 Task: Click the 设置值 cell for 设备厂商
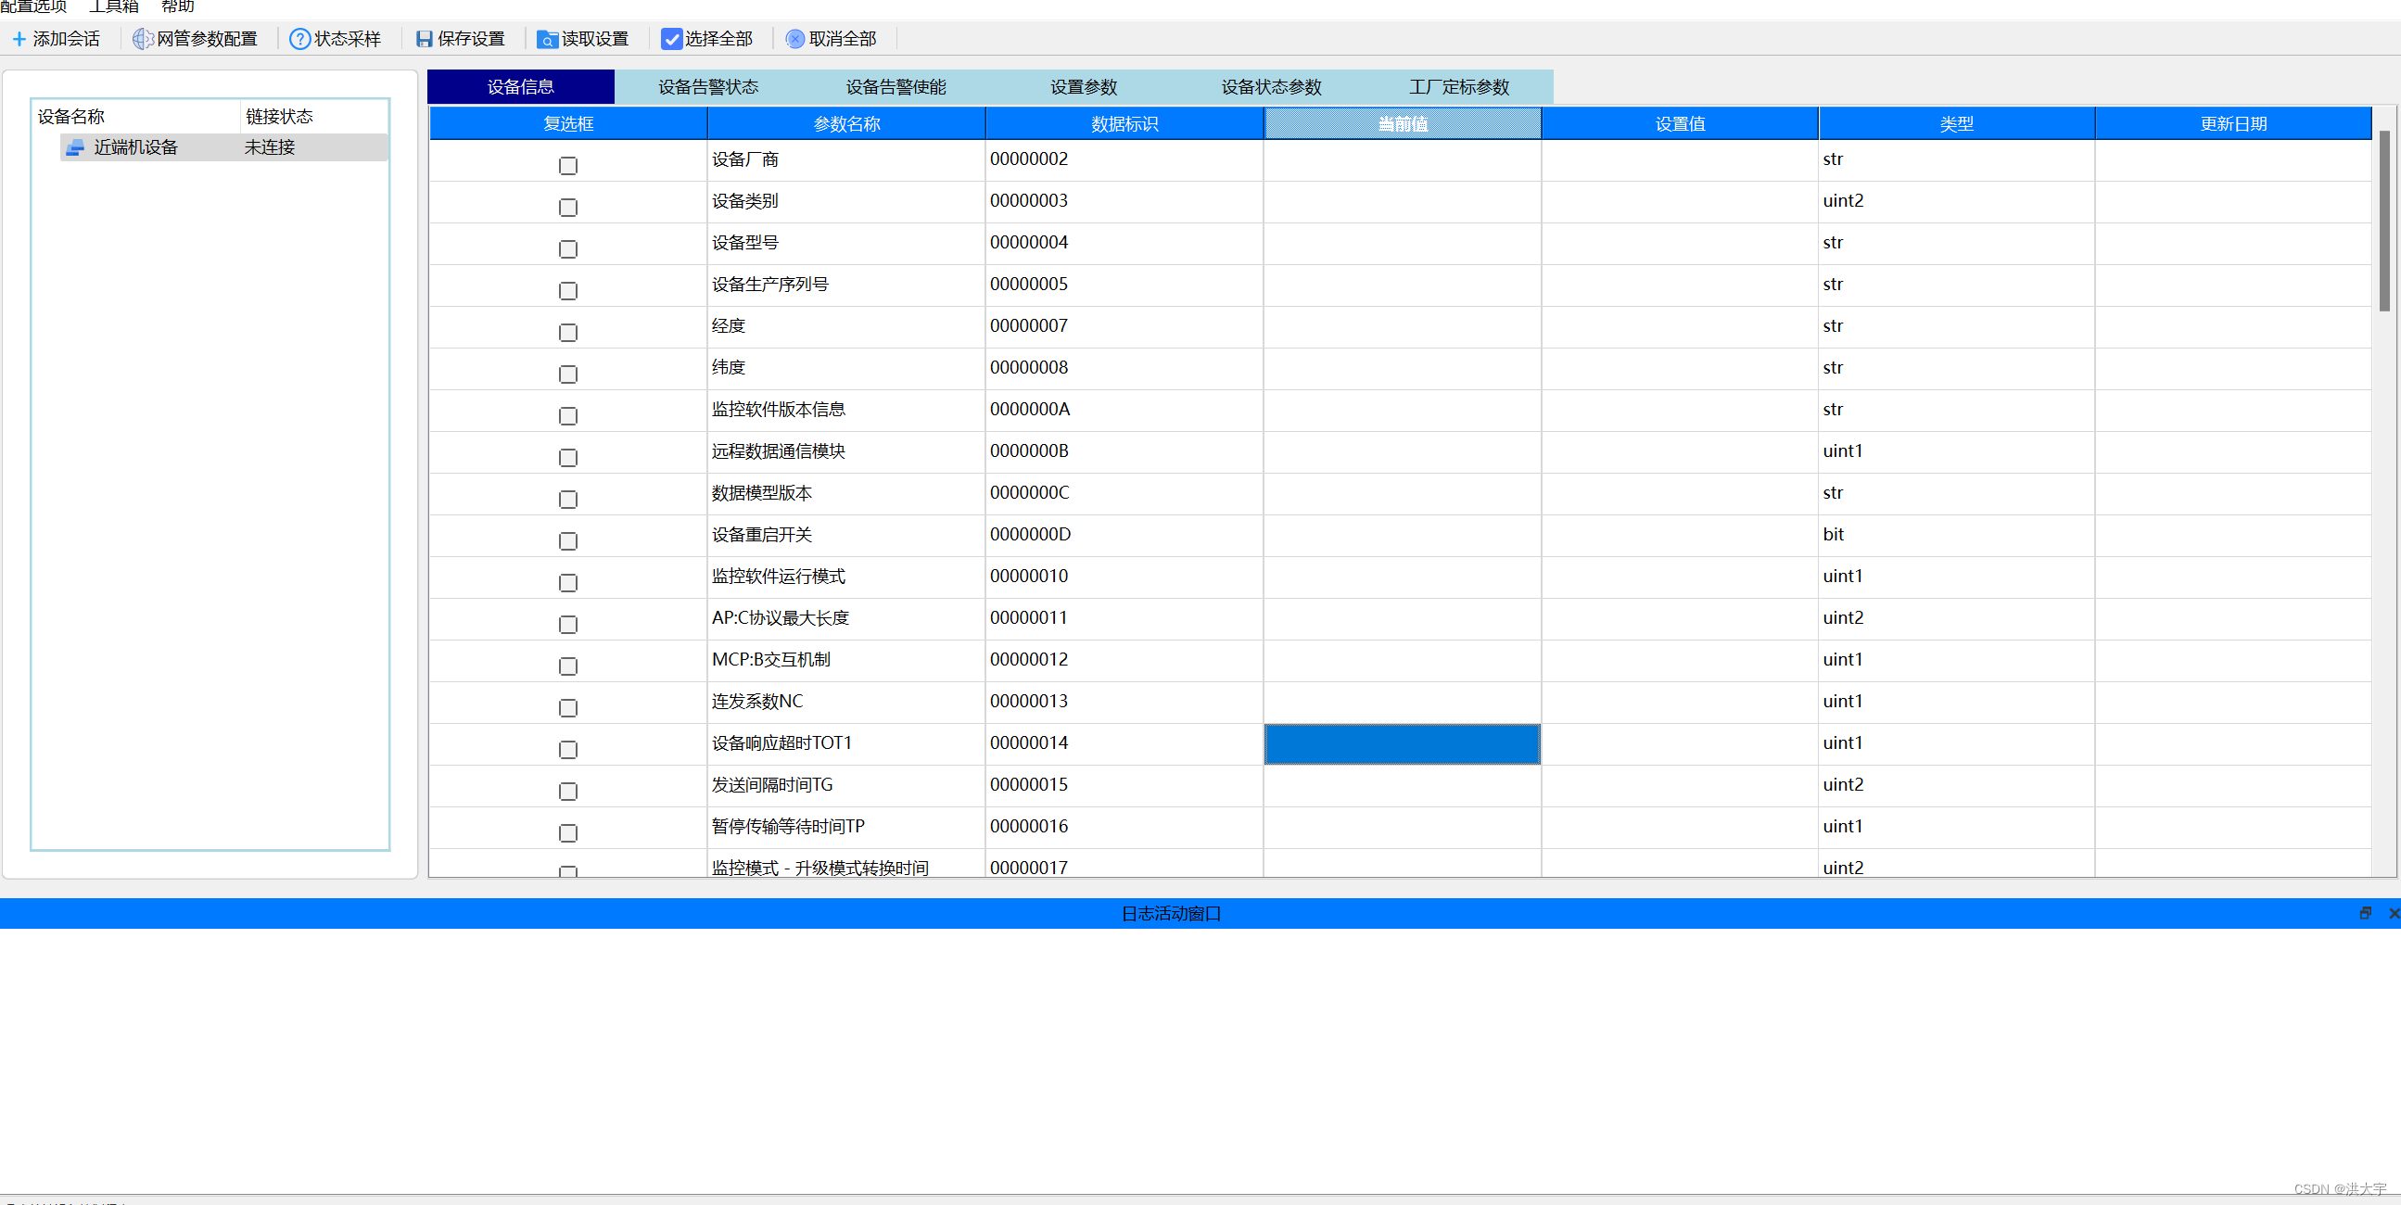pos(1680,160)
